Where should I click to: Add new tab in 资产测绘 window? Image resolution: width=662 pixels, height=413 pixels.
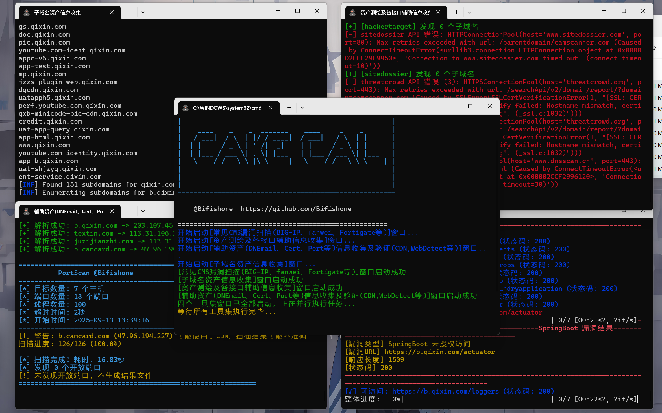tap(456, 12)
